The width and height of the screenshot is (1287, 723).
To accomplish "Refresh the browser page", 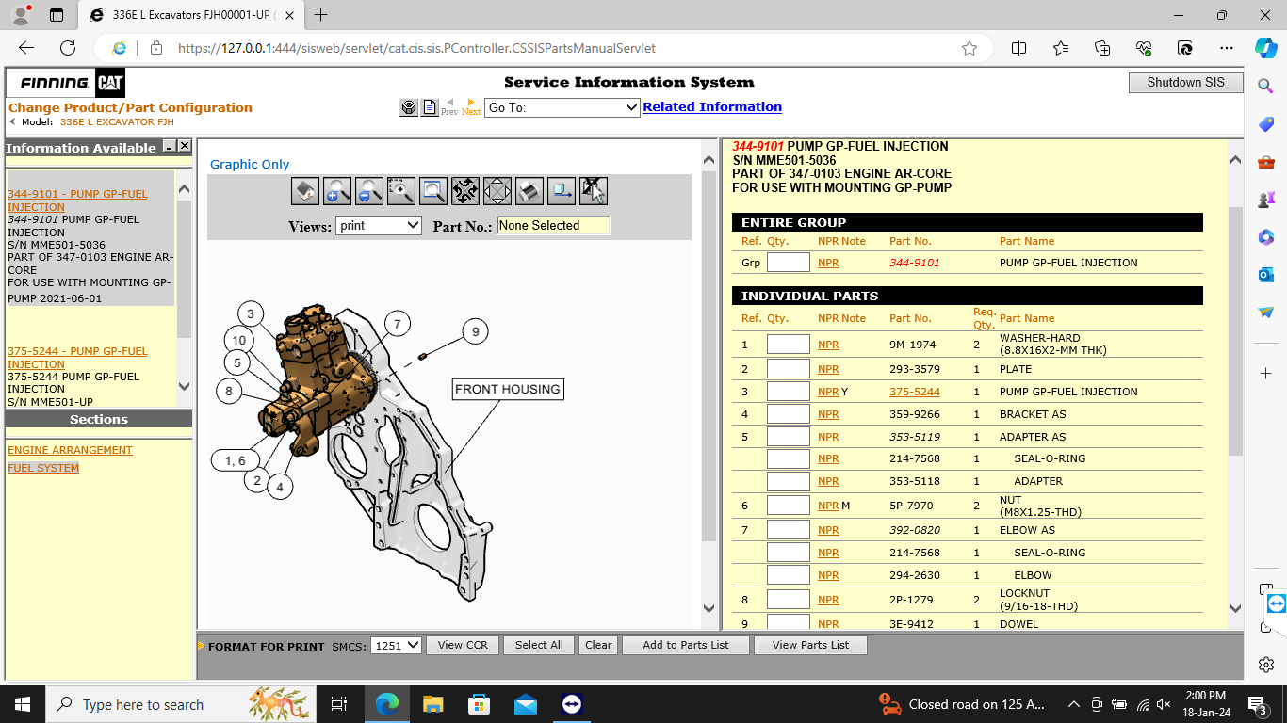I will pos(68,48).
